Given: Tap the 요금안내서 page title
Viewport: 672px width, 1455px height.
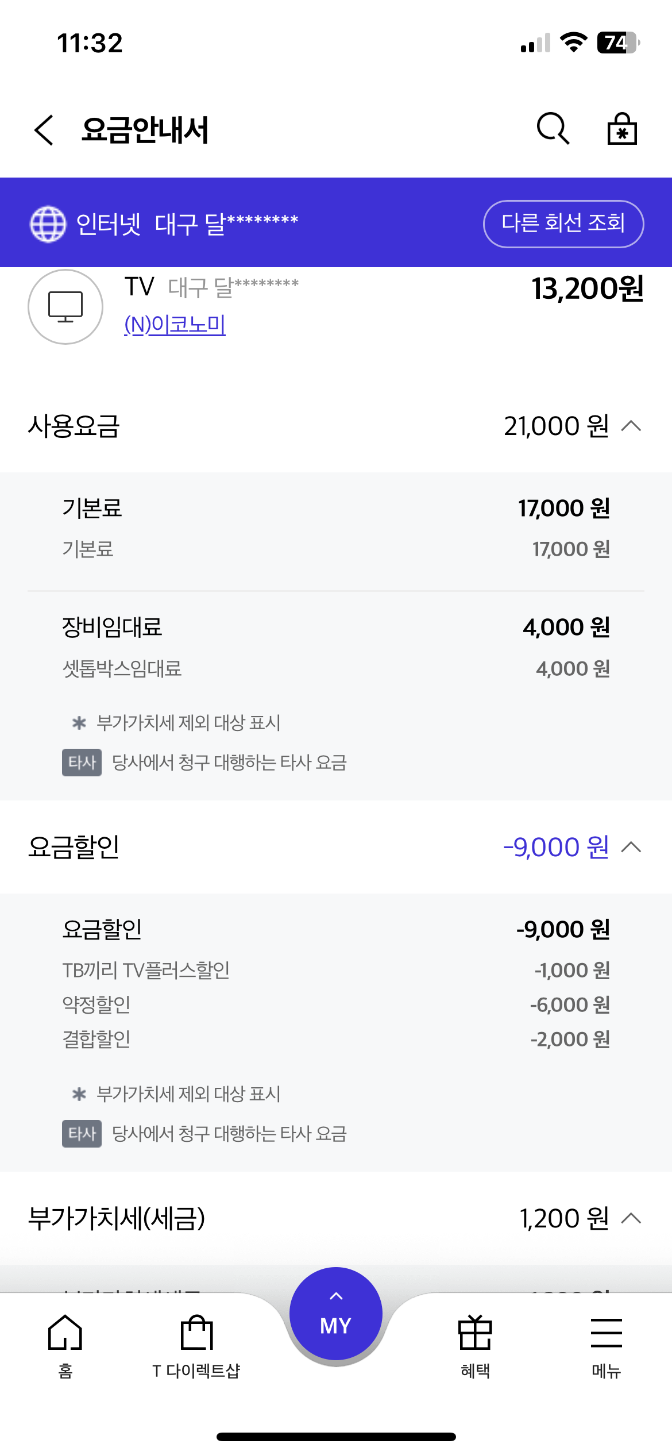Looking at the screenshot, I should [145, 130].
